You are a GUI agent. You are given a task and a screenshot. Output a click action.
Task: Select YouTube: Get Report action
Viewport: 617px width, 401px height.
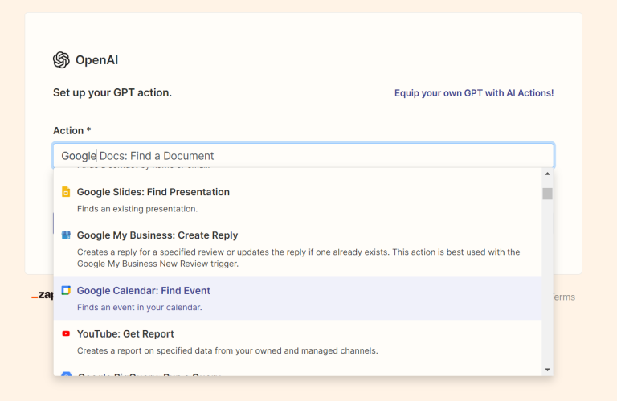(x=125, y=333)
